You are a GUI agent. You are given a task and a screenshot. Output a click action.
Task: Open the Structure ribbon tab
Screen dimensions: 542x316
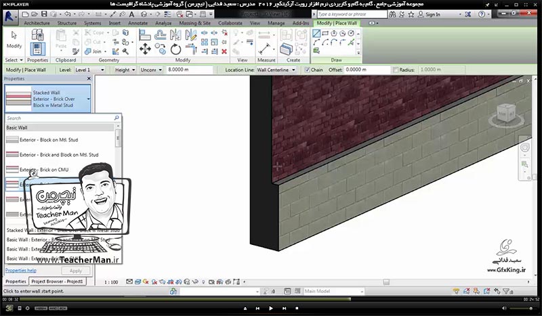[x=66, y=23]
